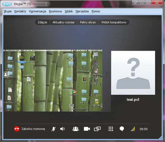
Task: Check the call quality signal bars
Action: pos(133,129)
